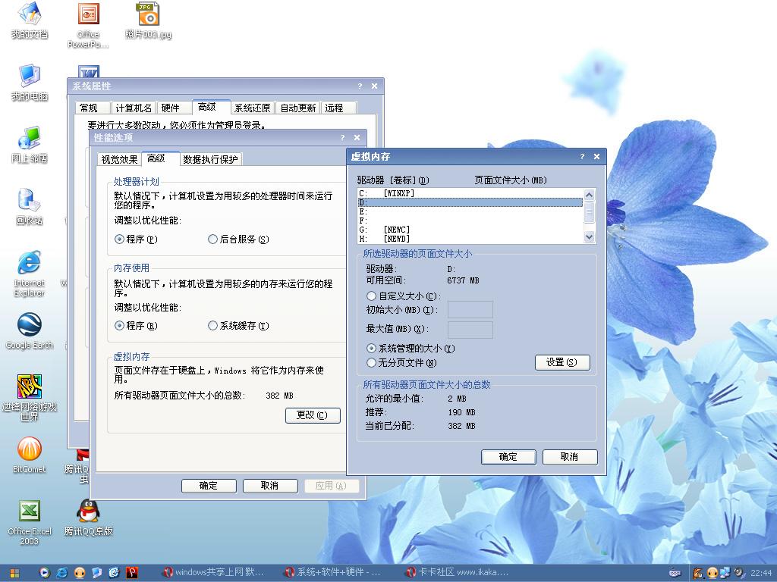
Task: Select drive E: row in the list
Action: (470, 212)
